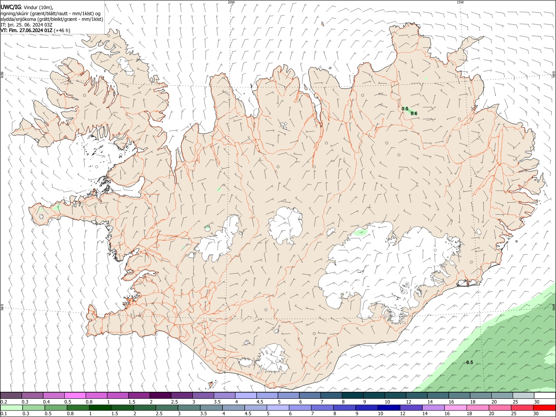Select the medium green 0.5 rain swatch
Image resolution: width=556 pixels, height=417 pixels.
pyautogui.click(x=56, y=407)
